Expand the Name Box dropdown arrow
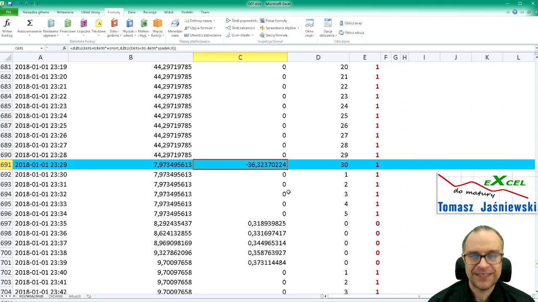 coord(41,48)
